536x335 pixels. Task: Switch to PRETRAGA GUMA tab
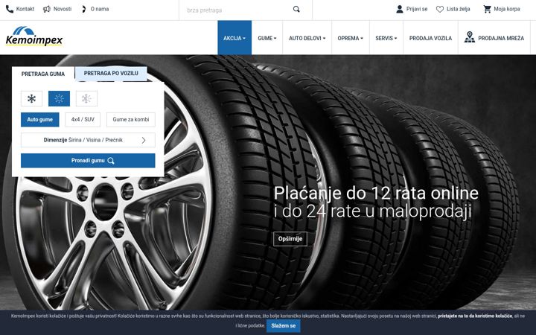(43, 74)
